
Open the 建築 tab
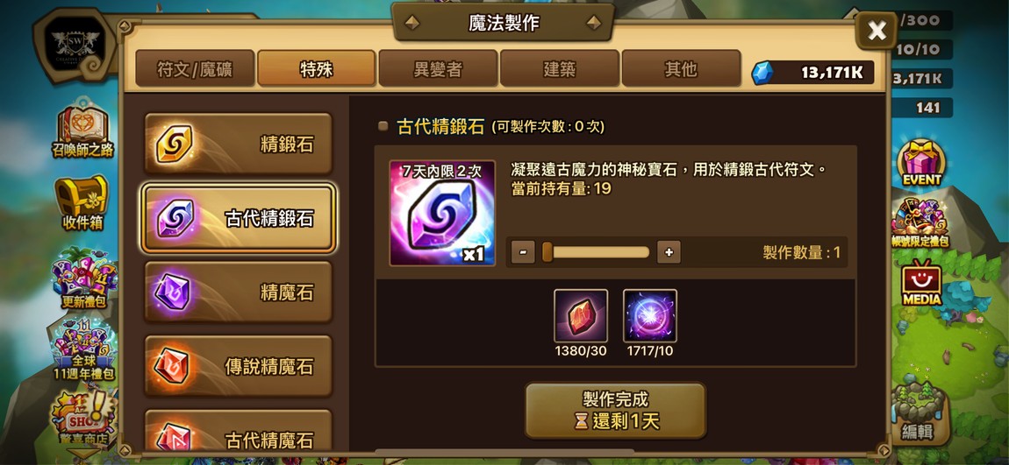pos(559,68)
